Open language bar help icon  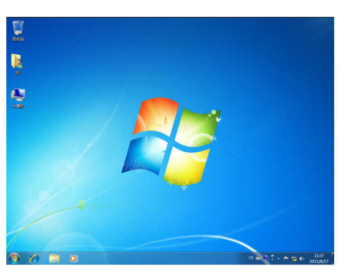(x=265, y=258)
